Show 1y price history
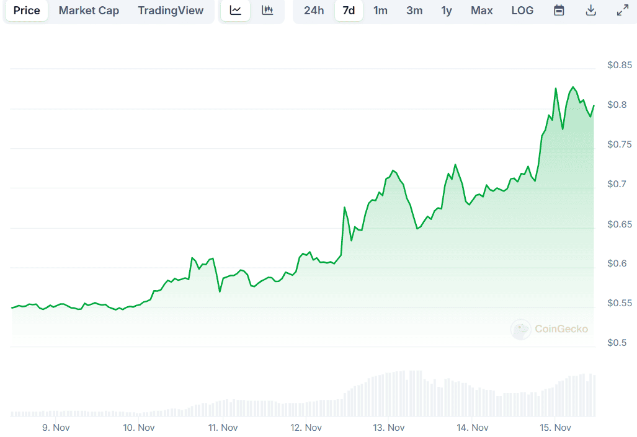 [447, 11]
